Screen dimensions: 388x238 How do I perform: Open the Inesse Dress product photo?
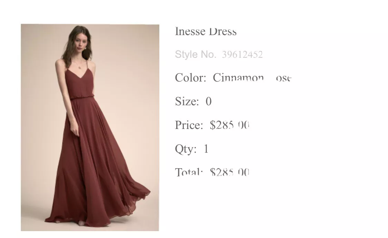pyautogui.click(x=90, y=127)
